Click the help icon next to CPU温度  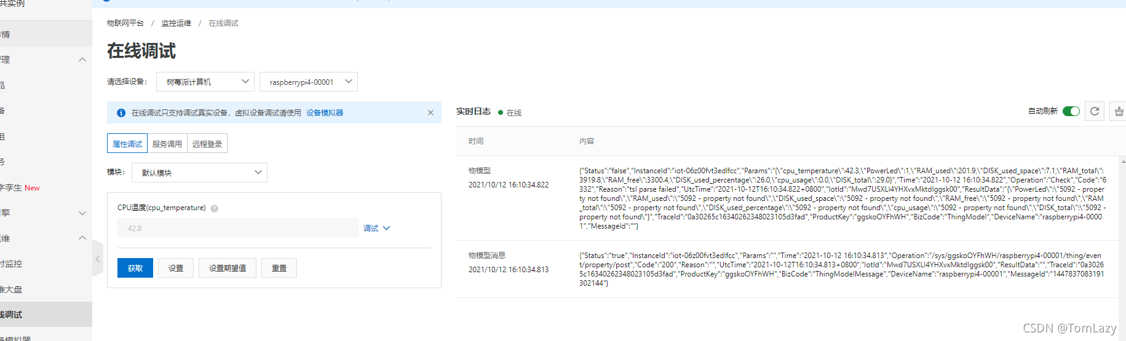tap(215, 208)
